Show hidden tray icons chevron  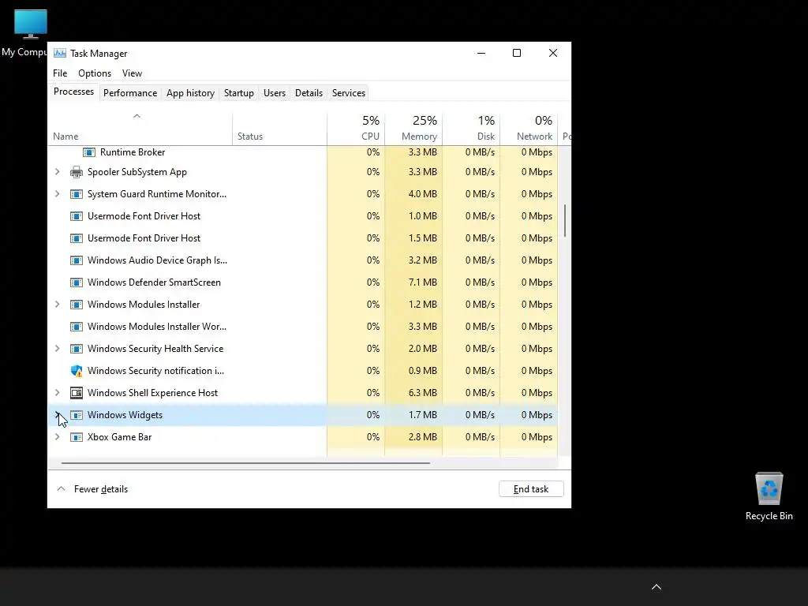pos(656,587)
